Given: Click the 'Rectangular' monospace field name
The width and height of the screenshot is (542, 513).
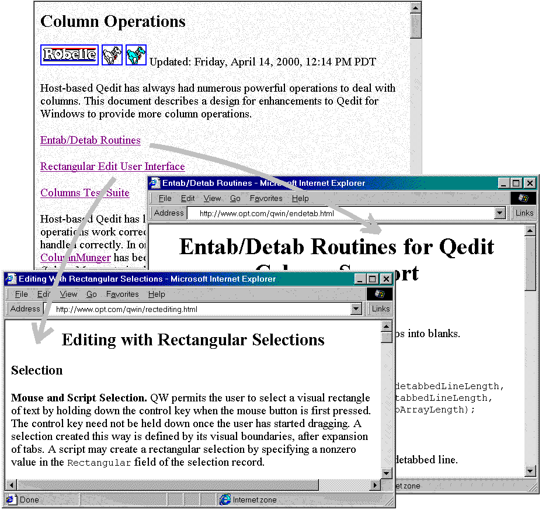Looking at the screenshot, I should tap(99, 463).
